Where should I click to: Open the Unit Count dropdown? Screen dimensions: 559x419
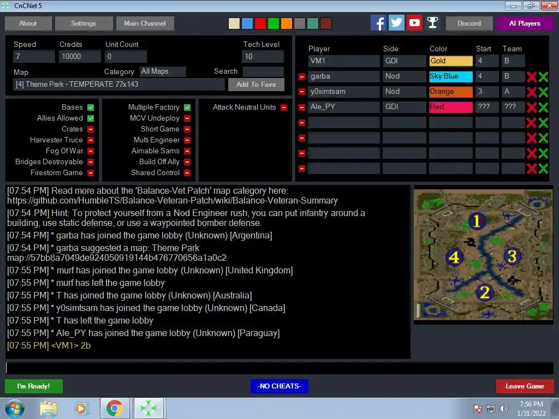(x=126, y=56)
